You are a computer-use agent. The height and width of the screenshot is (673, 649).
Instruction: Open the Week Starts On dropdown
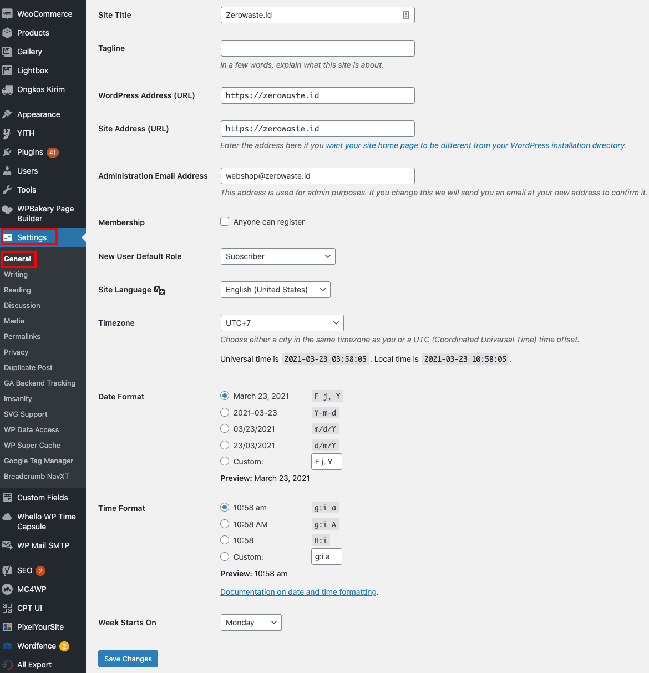251,623
